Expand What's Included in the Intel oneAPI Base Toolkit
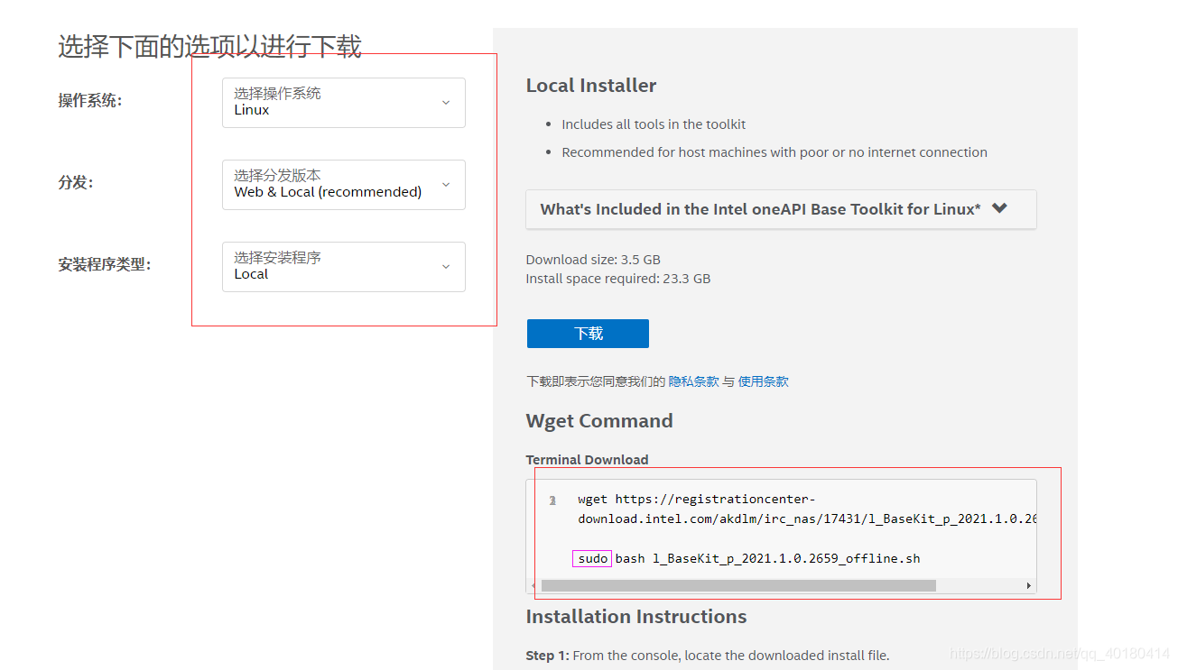The height and width of the screenshot is (670, 1178). [x=781, y=208]
